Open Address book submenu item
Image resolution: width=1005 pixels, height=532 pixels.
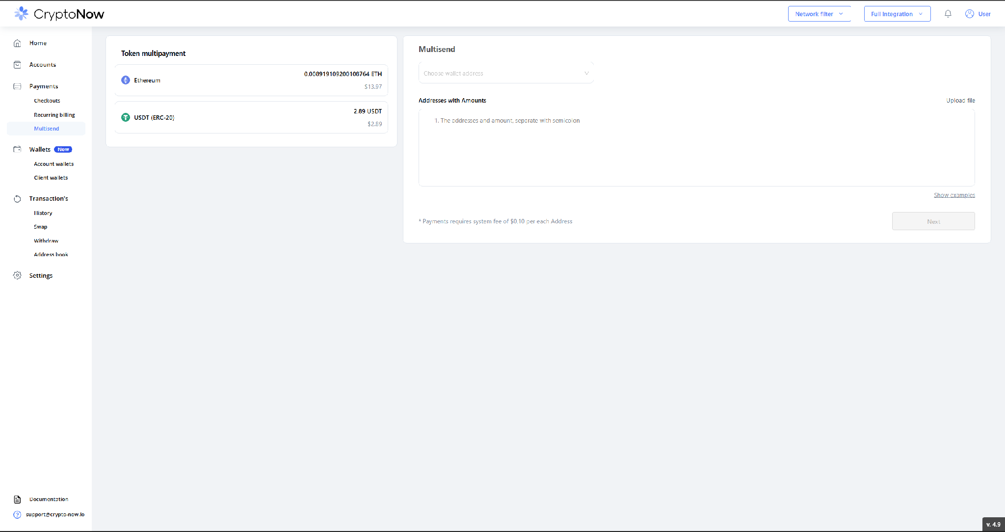(51, 254)
